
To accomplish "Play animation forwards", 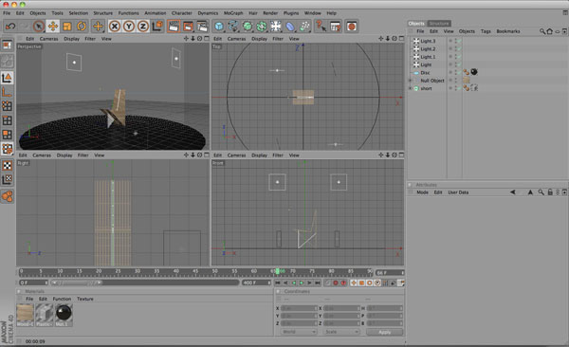I will (x=302, y=283).
